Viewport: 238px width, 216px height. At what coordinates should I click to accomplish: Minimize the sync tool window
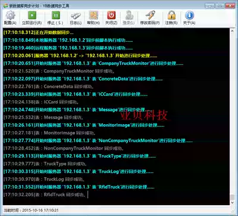click(x=209, y=5)
